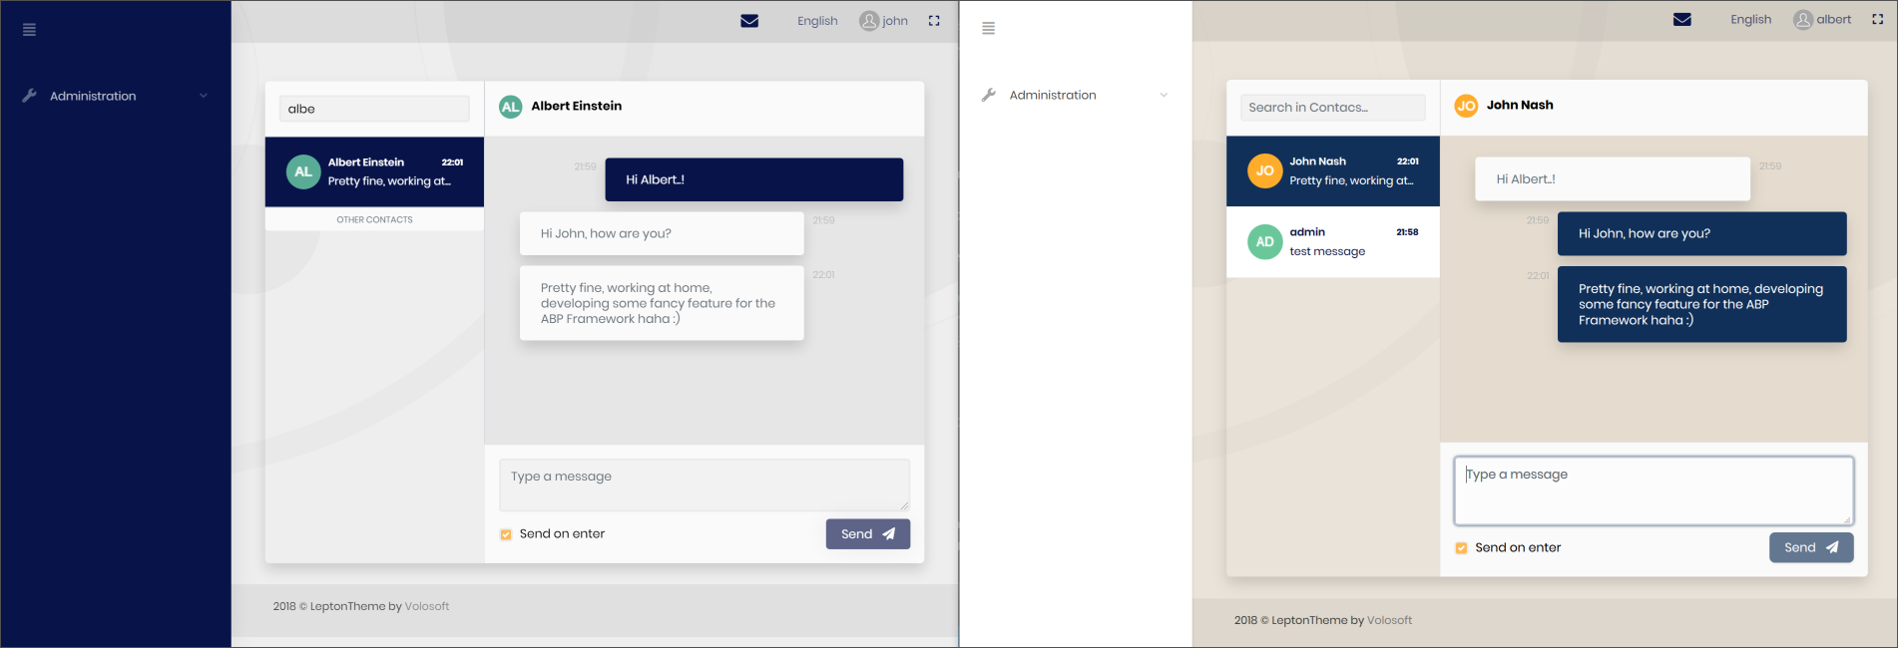The image size is (1898, 648).
Task: Toggle fullscreen icon next to john
Action: tap(934, 21)
